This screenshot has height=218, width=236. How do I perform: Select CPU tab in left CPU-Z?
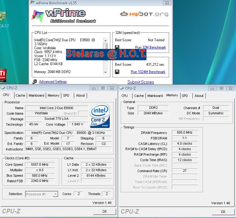[6, 95]
